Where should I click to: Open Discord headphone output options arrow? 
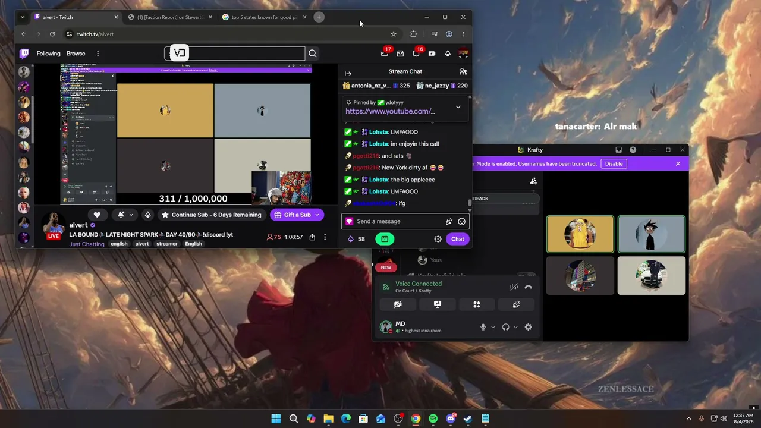pos(515,327)
